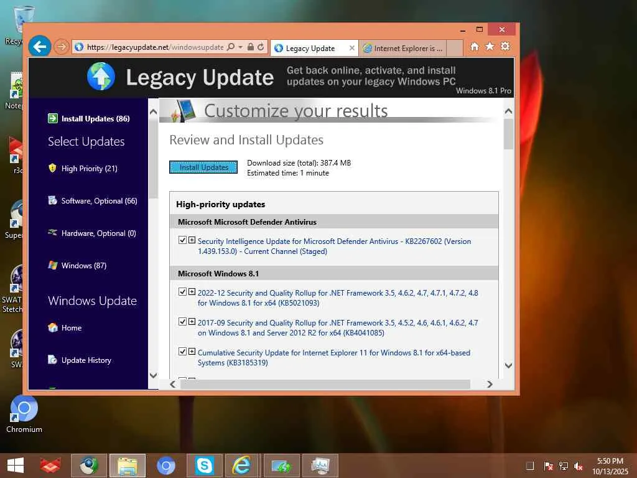
Task: Open Favorites star icon
Action: click(x=490, y=46)
